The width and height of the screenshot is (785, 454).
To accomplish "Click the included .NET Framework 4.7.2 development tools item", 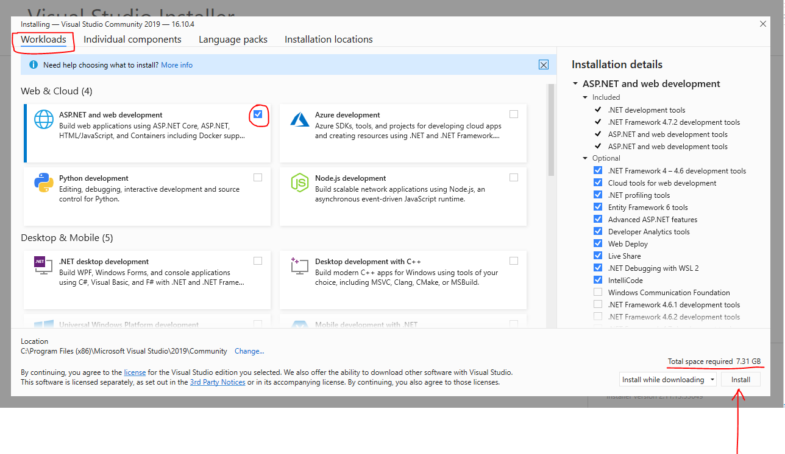I will point(674,122).
